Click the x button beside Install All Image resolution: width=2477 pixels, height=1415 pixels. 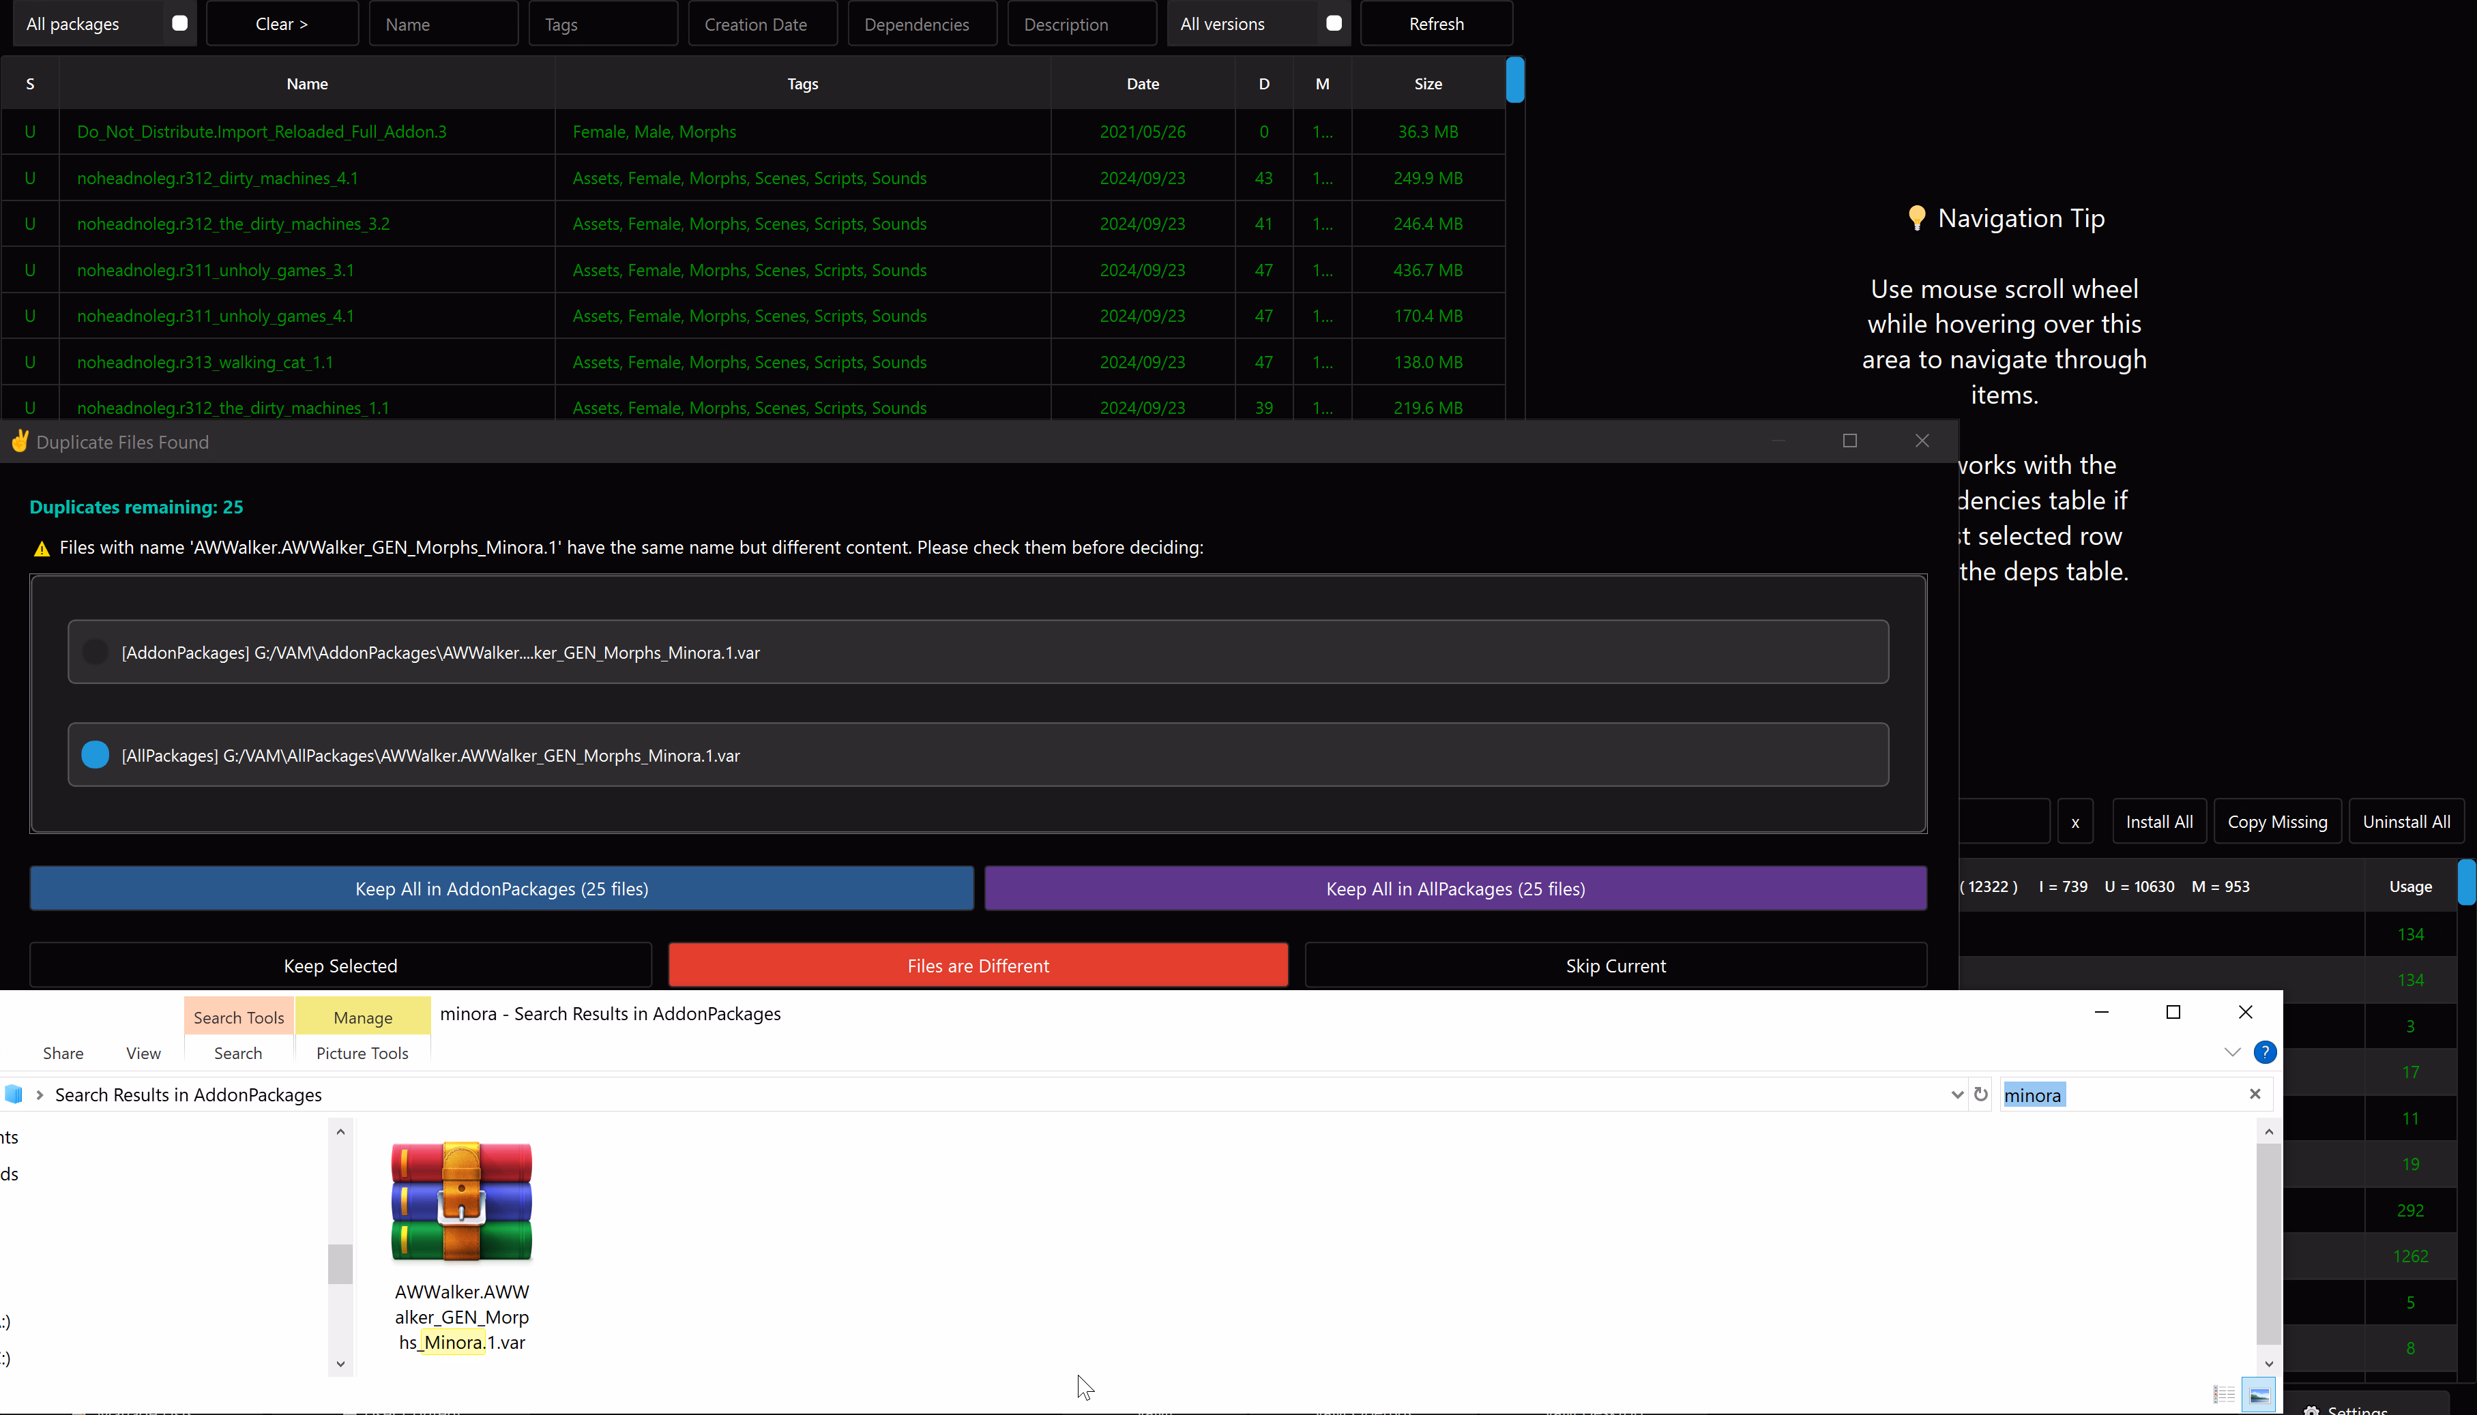(x=2075, y=822)
